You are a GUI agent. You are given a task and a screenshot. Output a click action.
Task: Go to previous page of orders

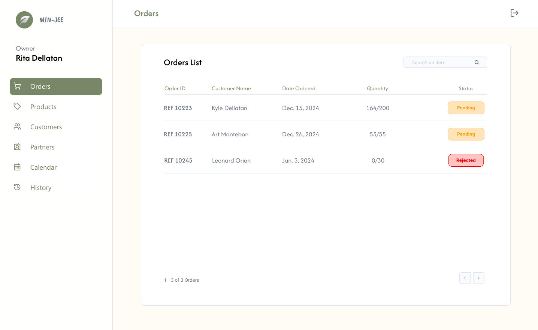465,278
